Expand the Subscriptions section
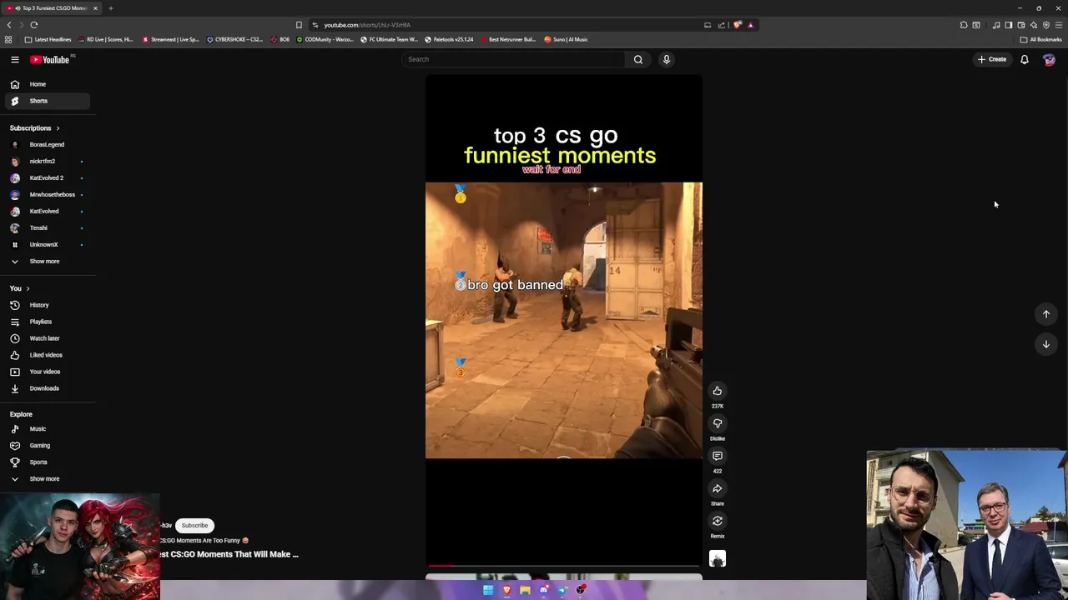Screen dimensions: 1068x600 [x=34, y=128]
